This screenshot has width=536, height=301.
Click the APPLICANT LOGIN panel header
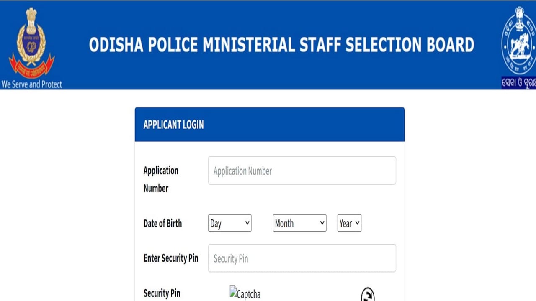pyautogui.click(x=270, y=125)
